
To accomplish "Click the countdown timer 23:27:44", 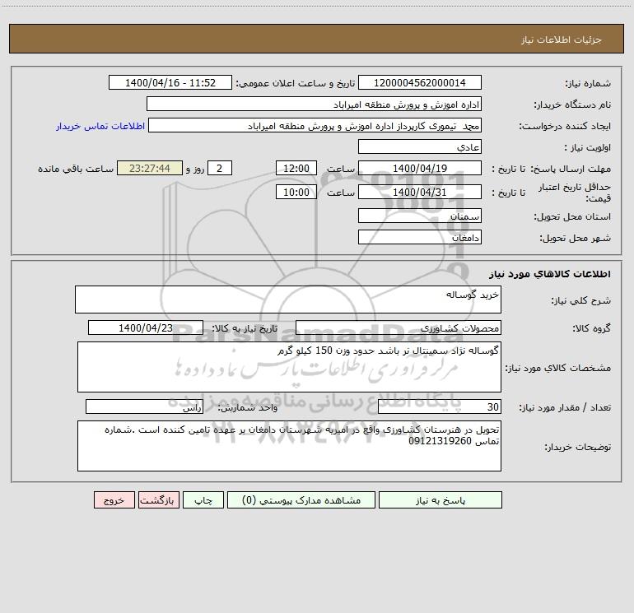I will (x=150, y=168).
